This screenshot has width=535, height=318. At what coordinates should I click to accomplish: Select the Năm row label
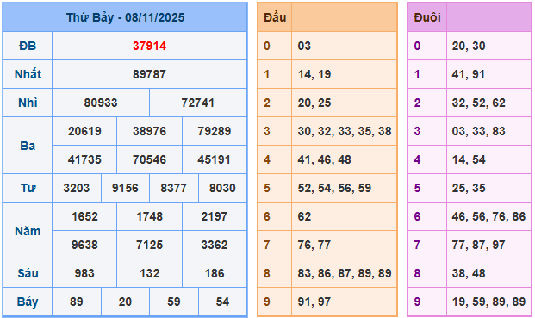click(x=28, y=231)
